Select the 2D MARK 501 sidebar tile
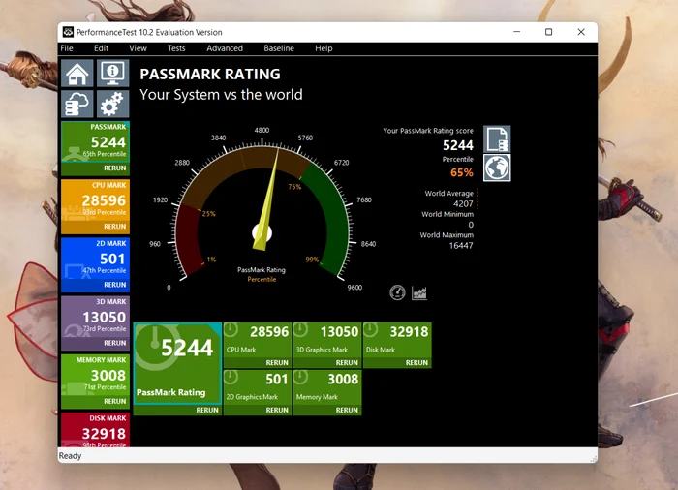 pyautogui.click(x=95, y=259)
